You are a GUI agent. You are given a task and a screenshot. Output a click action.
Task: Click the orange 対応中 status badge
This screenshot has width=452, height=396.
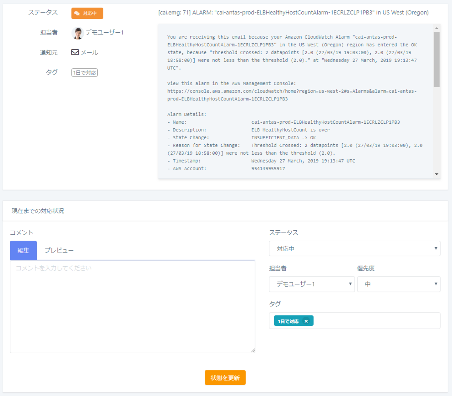(x=87, y=13)
